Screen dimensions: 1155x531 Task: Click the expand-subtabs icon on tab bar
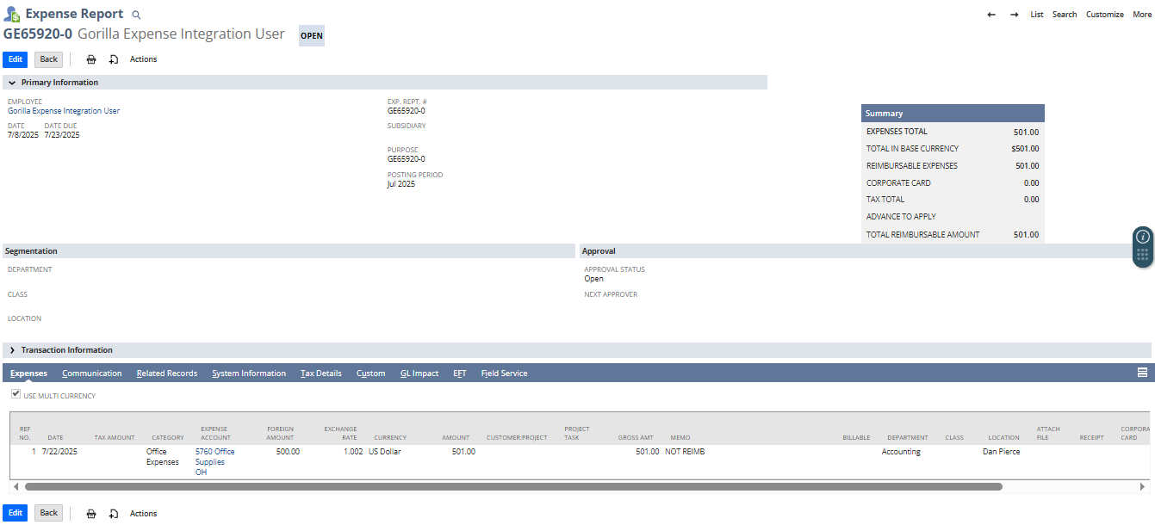1142,373
